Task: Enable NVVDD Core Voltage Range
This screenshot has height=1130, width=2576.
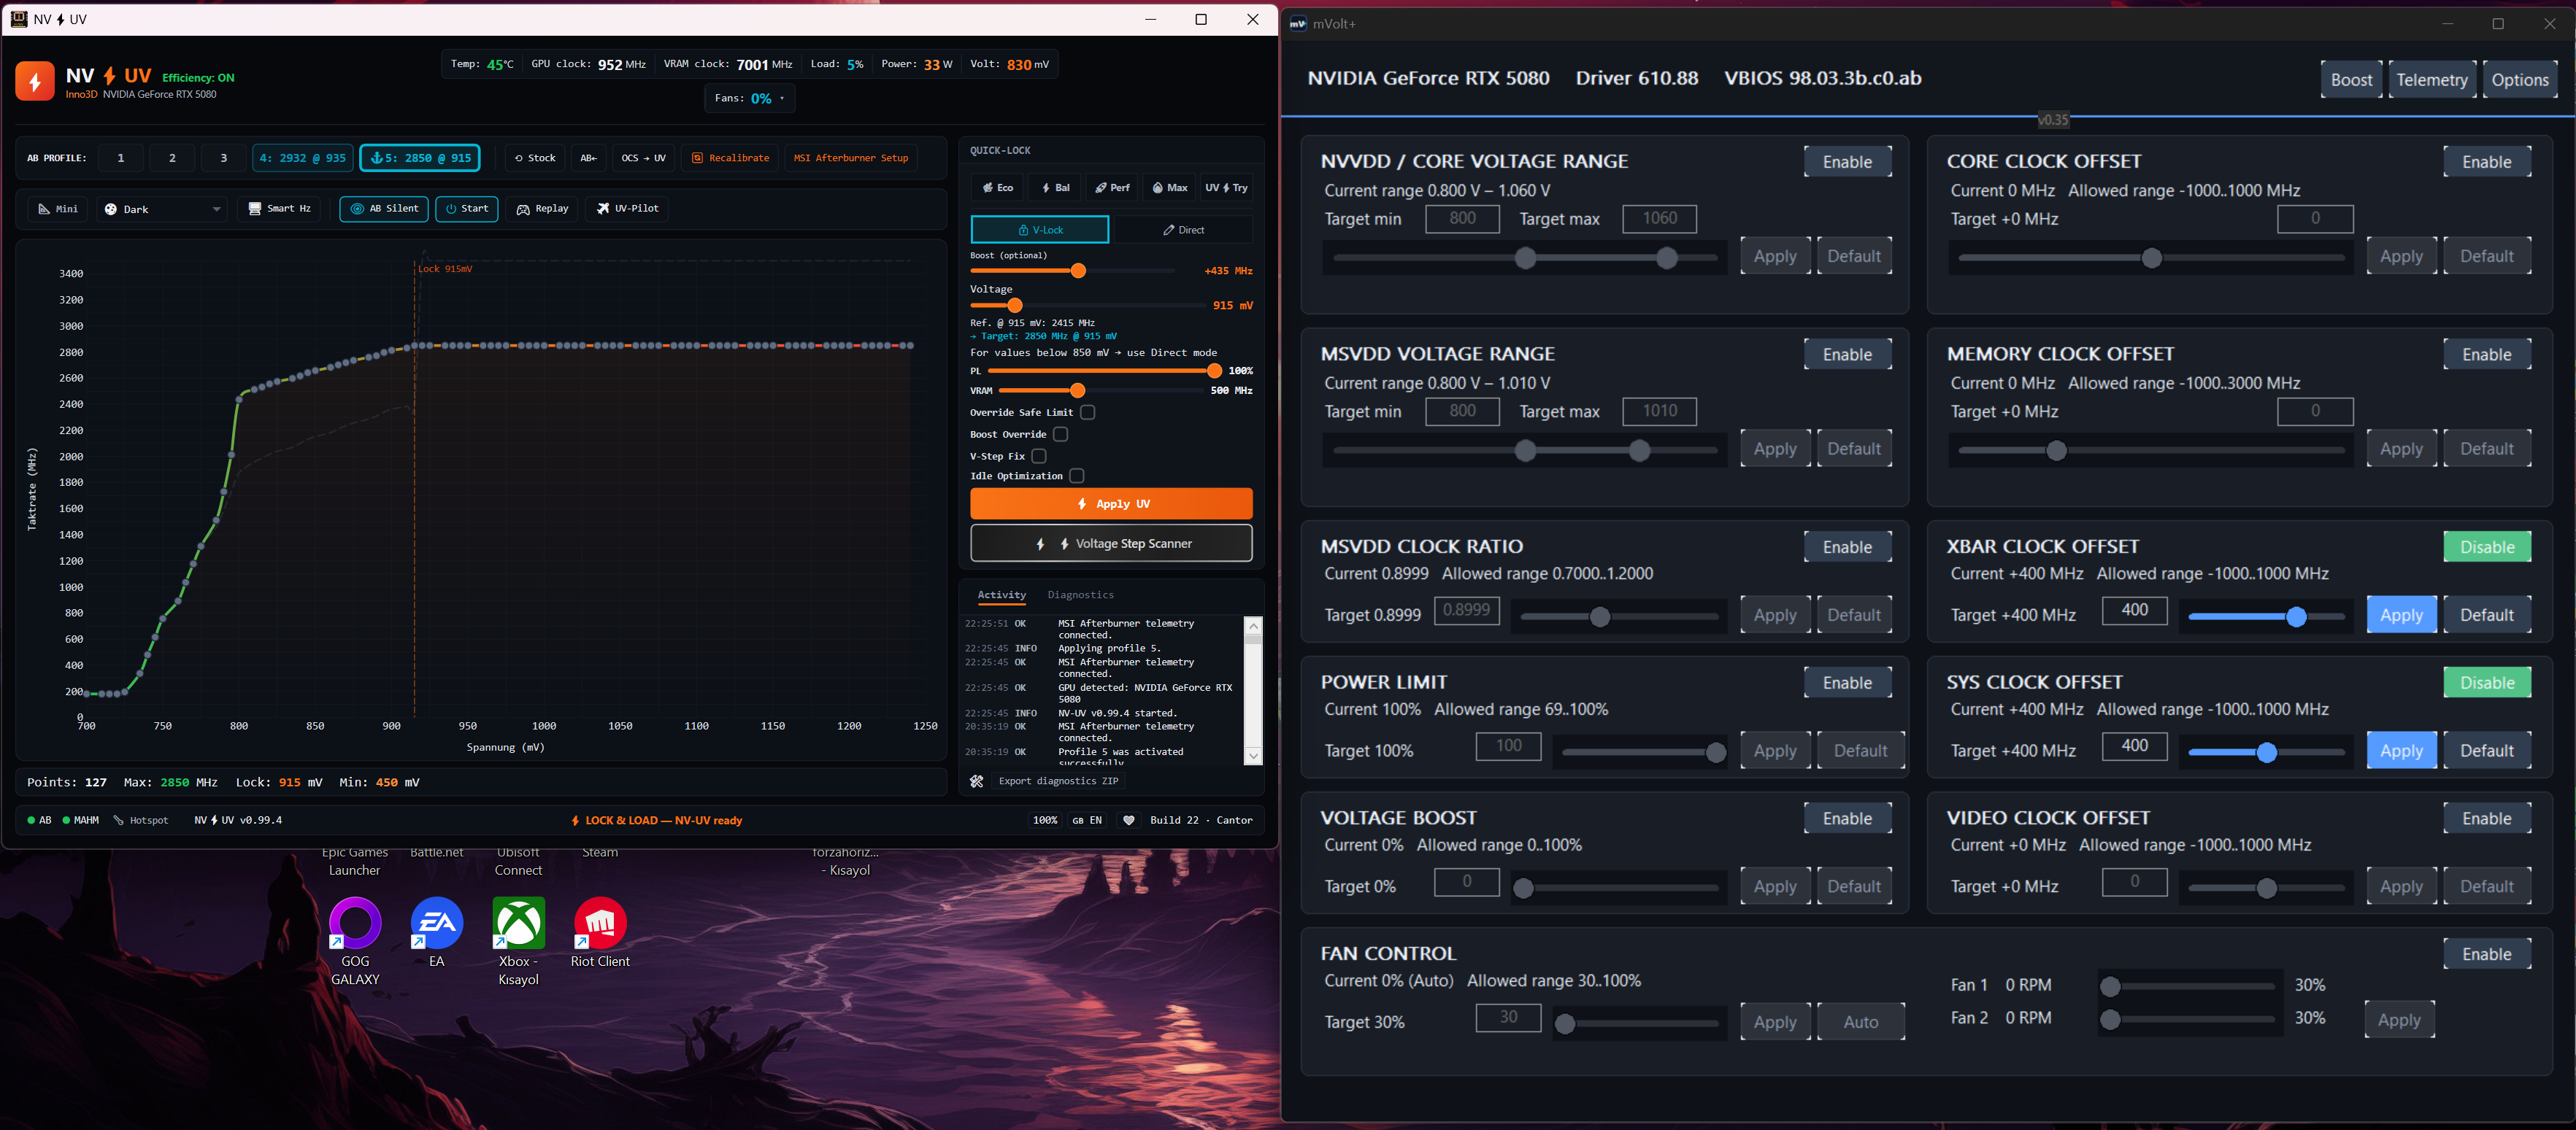Action: [1847, 162]
